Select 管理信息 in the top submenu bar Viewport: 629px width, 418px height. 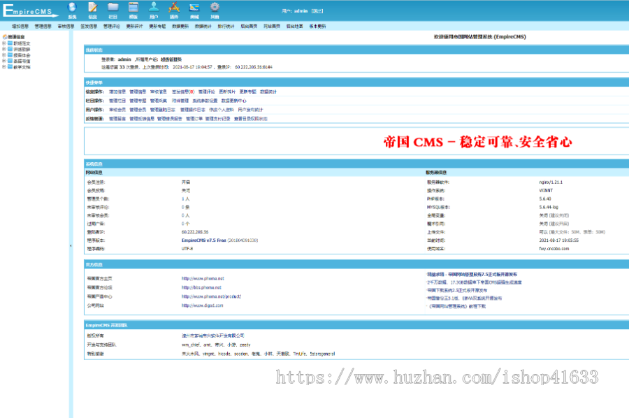(x=43, y=26)
